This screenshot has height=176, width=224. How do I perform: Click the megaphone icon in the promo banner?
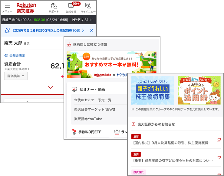tap(7, 31)
